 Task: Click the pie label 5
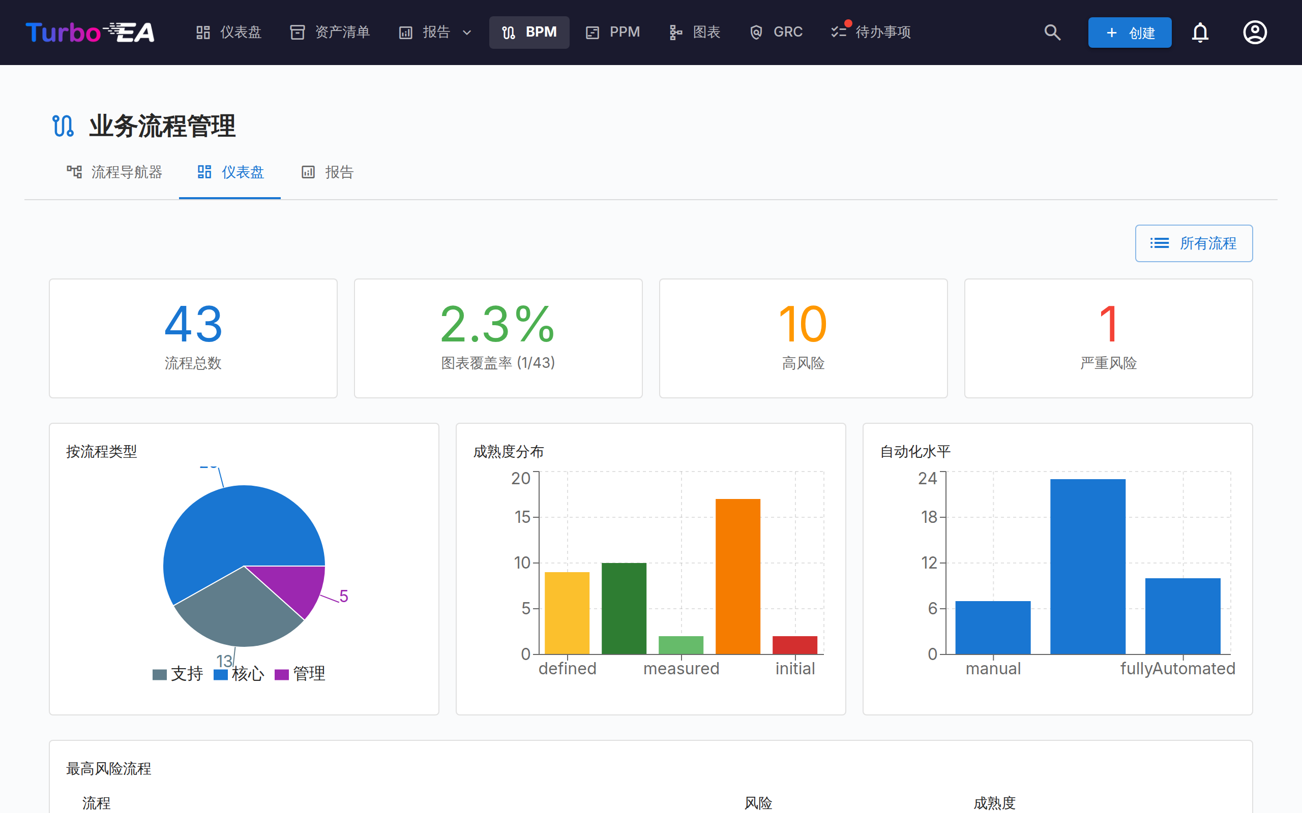click(344, 597)
